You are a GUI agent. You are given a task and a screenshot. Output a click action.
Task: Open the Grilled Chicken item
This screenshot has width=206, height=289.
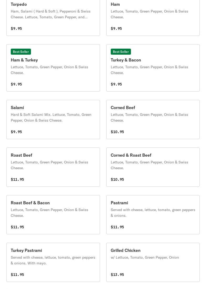click(x=125, y=250)
